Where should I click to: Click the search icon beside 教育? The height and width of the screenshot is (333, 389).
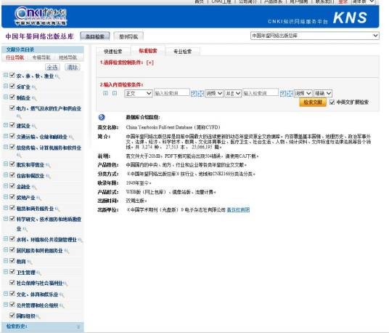[x=30, y=262]
